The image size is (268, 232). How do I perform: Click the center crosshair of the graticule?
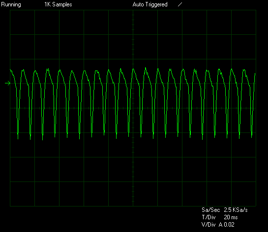[x=133, y=108]
